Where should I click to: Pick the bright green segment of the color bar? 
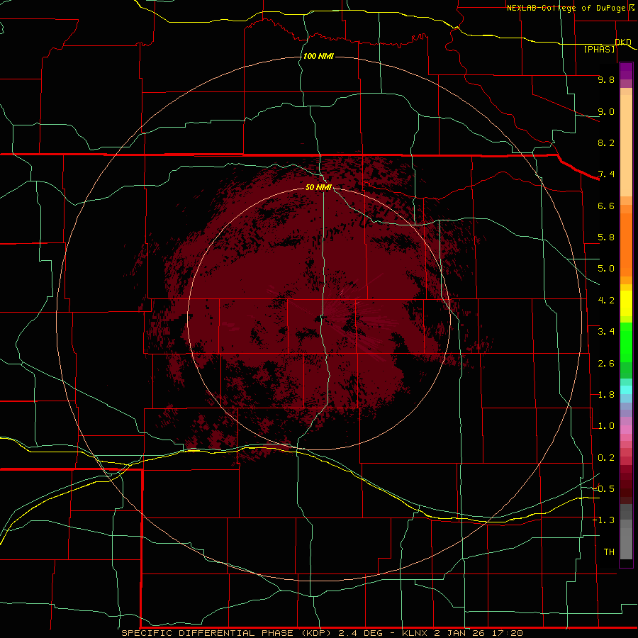pos(626,342)
